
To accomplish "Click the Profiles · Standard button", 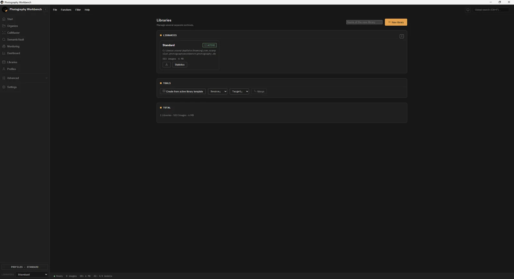I will tap(25, 267).
